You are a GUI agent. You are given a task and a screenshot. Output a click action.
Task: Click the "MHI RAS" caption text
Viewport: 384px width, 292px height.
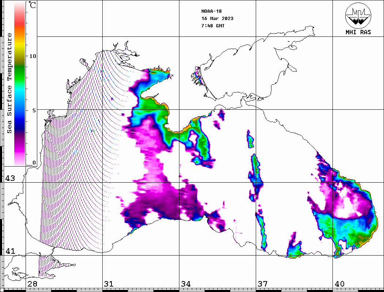pos(358,32)
